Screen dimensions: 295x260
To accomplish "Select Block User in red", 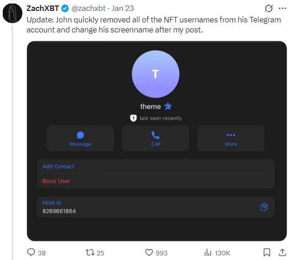I will point(56,181).
